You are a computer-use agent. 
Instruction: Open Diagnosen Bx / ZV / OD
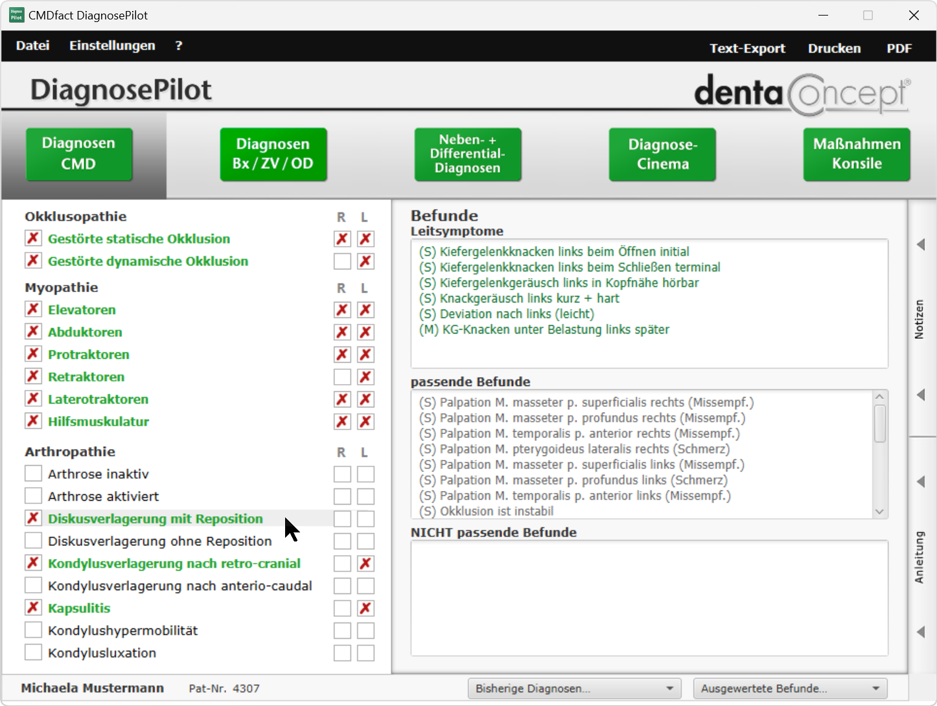pyautogui.click(x=273, y=154)
